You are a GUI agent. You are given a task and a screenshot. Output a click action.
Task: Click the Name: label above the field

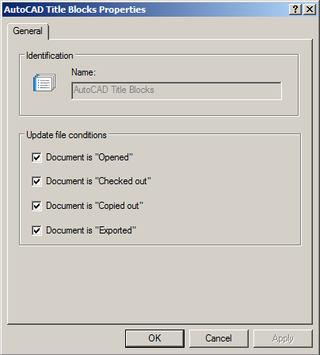pyautogui.click(x=83, y=72)
